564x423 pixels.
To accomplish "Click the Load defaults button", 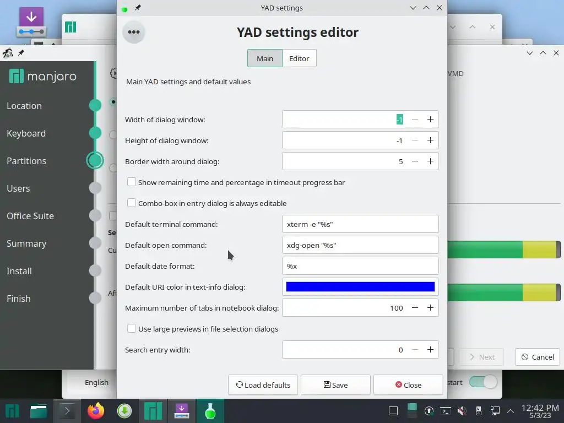I will point(263,385).
